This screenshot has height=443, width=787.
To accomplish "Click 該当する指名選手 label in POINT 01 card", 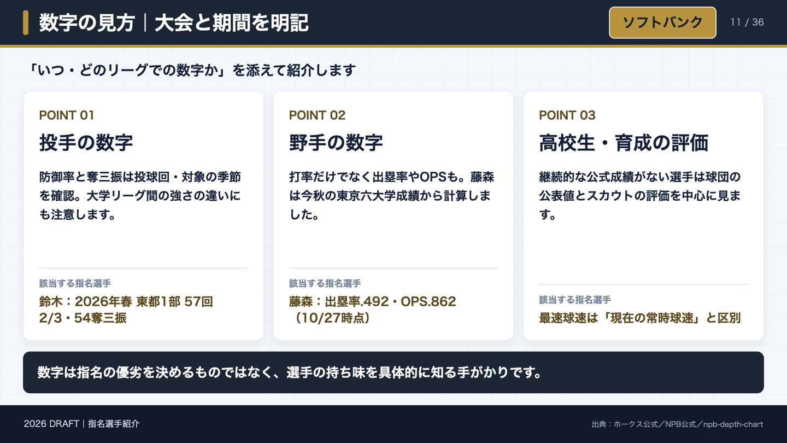I will 75,283.
